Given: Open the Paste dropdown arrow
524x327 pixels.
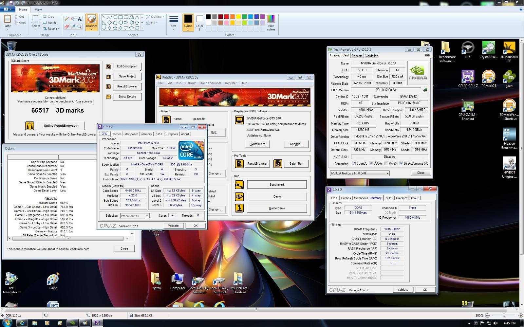Looking at the screenshot, I should (7, 29).
